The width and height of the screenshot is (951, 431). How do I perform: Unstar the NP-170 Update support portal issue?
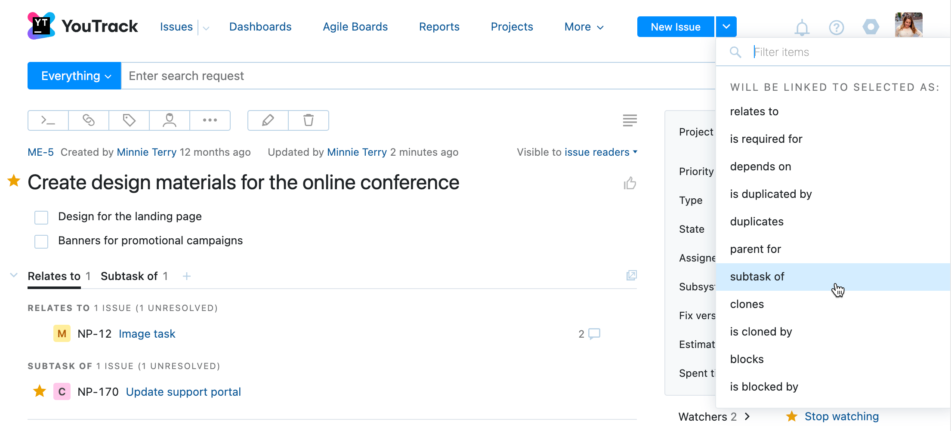point(39,391)
